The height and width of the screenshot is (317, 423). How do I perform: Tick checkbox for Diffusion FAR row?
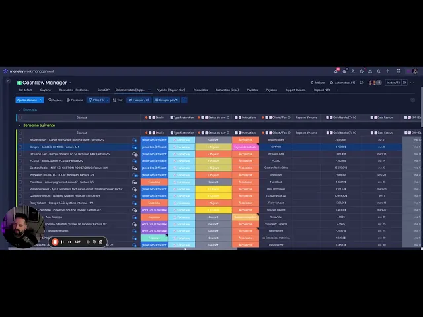(x=20, y=154)
